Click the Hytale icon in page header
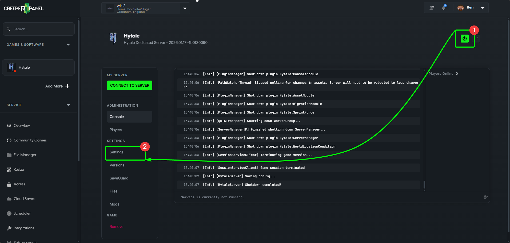Screen dimensions: 510x243 (113, 38)
